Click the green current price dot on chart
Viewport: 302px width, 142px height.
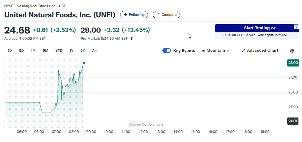pos(84,63)
